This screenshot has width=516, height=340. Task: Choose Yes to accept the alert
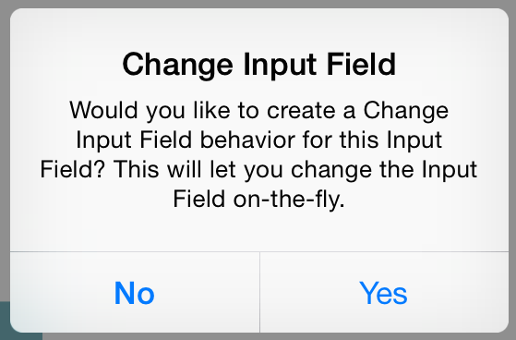click(384, 293)
